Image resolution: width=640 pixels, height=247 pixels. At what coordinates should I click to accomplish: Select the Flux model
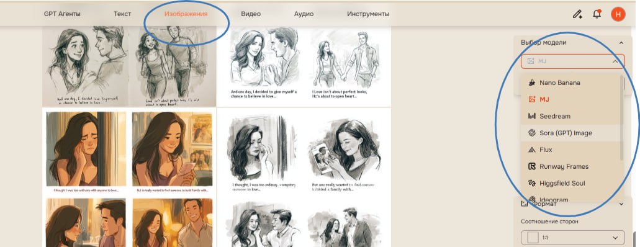pyautogui.click(x=572, y=150)
